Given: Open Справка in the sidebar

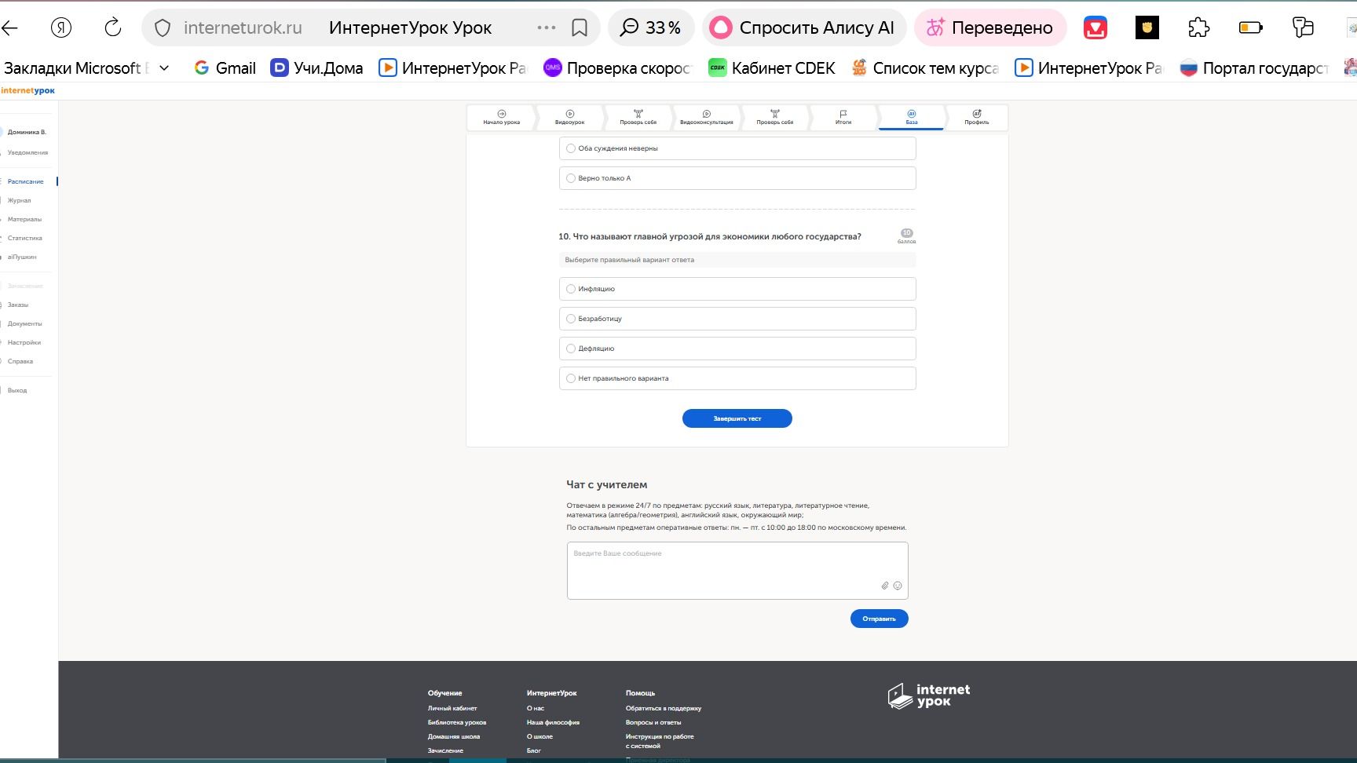Looking at the screenshot, I should pos(20,361).
